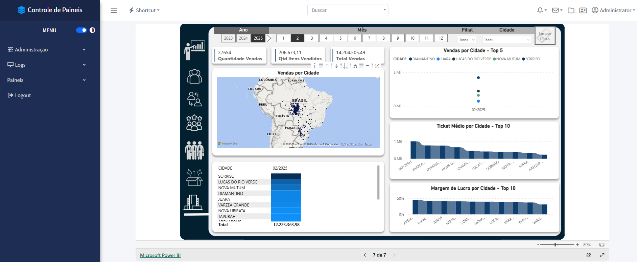The image size is (637, 262).
Task: Open the mail envelope icon
Action: tap(555, 10)
